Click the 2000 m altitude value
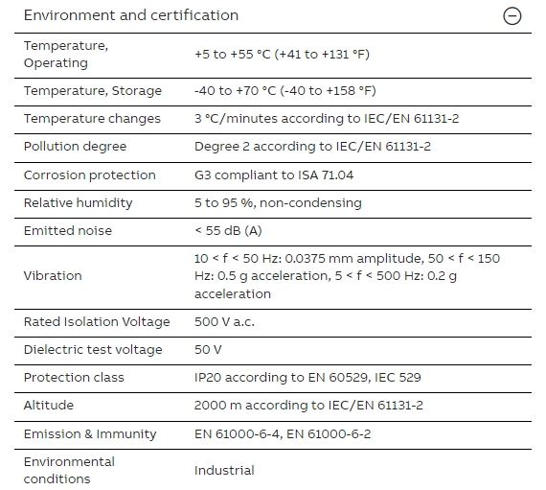 point(308,406)
